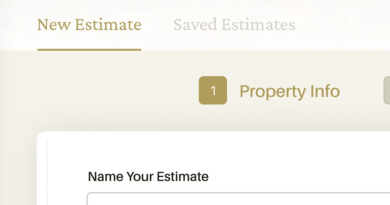Image resolution: width=390 pixels, height=205 pixels.
Task: Advance using the grey step badge at right edge
Action: pos(387,91)
